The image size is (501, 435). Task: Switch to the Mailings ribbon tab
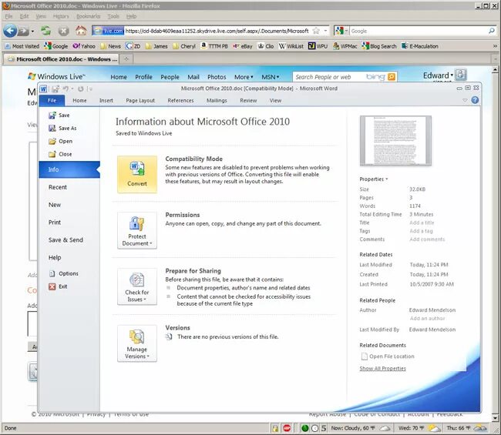click(217, 101)
